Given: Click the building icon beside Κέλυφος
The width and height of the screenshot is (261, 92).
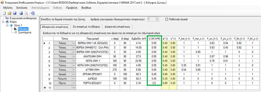Looking at the screenshot, I should coord(16,29).
